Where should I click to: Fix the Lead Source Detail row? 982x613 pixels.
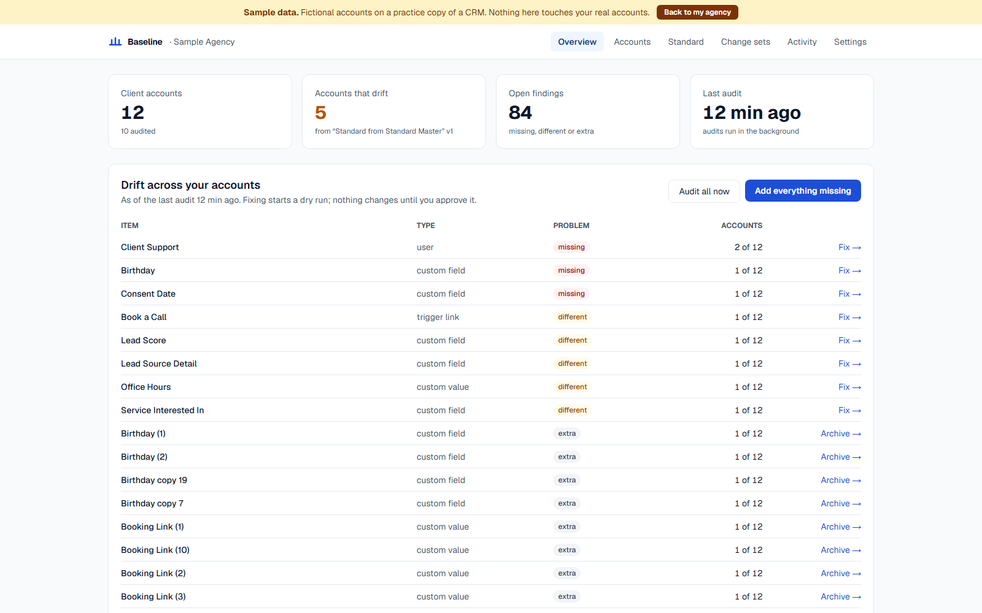click(x=849, y=364)
